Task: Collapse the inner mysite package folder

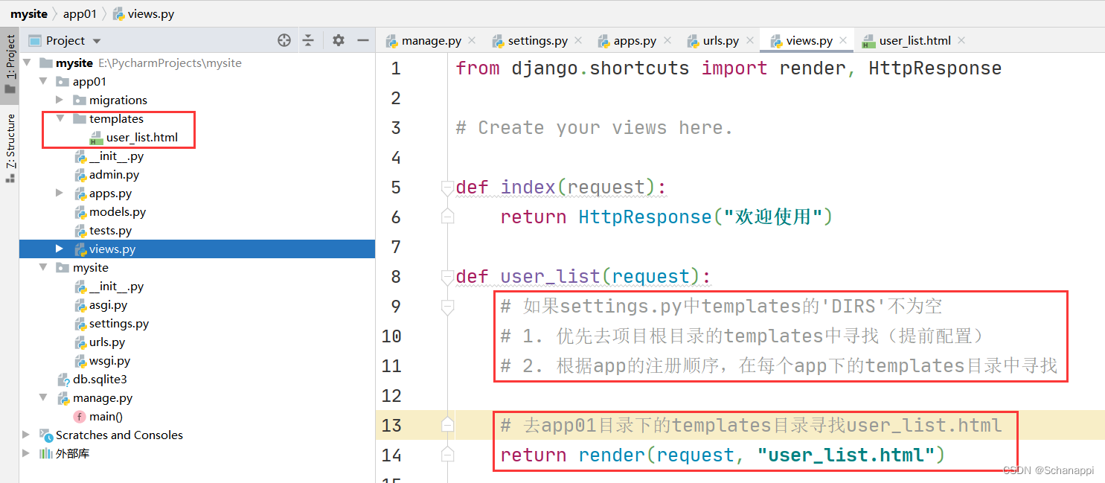Action: 44,267
